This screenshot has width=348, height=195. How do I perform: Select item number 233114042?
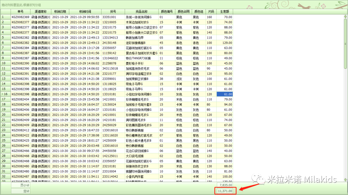pos(113,177)
